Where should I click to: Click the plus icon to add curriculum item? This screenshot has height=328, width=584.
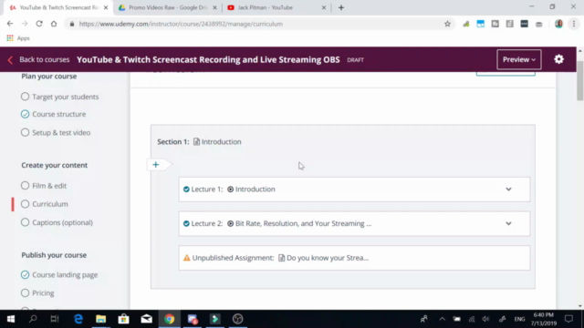click(x=156, y=165)
